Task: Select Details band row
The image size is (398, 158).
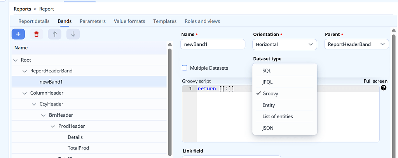Action: pyautogui.click(x=89, y=137)
